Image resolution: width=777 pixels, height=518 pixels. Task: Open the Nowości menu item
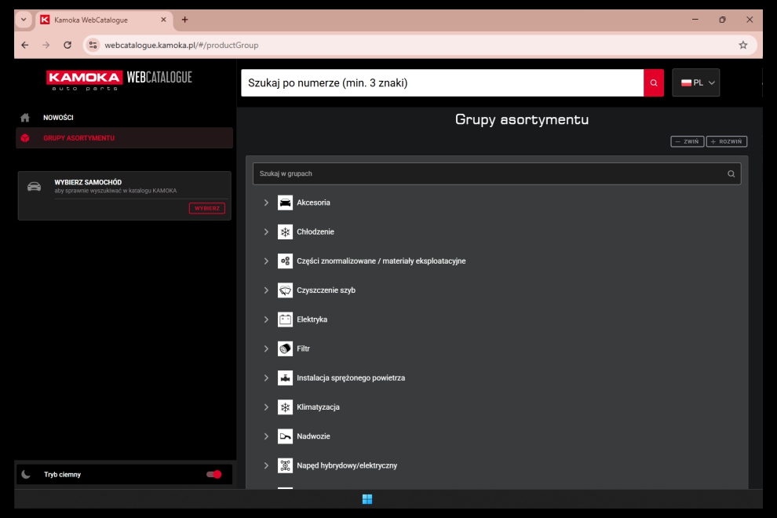tap(59, 118)
